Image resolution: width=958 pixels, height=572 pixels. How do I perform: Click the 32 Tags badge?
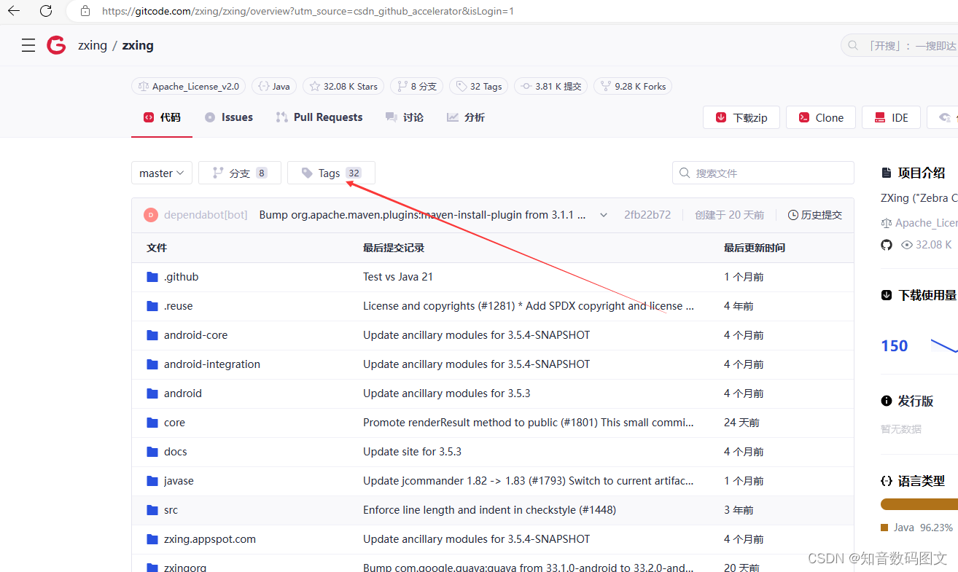click(x=479, y=86)
